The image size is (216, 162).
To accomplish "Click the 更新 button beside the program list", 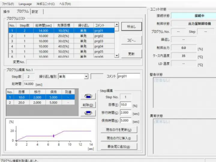I will pos(131,54).
